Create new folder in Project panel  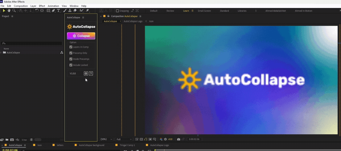click(x=7, y=139)
